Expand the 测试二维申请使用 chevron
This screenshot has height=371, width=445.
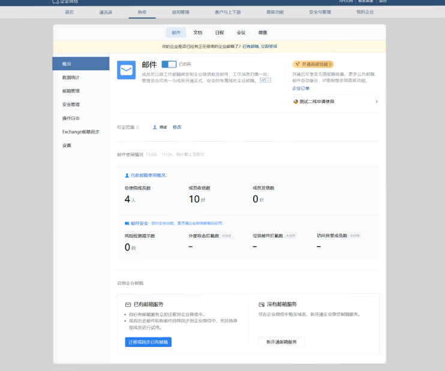377,101
